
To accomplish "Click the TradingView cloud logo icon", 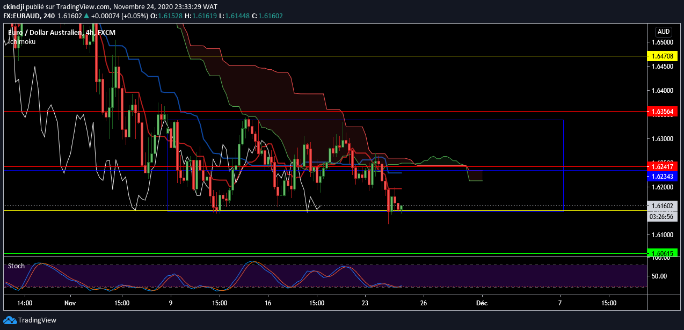I will pyautogui.click(x=10, y=320).
